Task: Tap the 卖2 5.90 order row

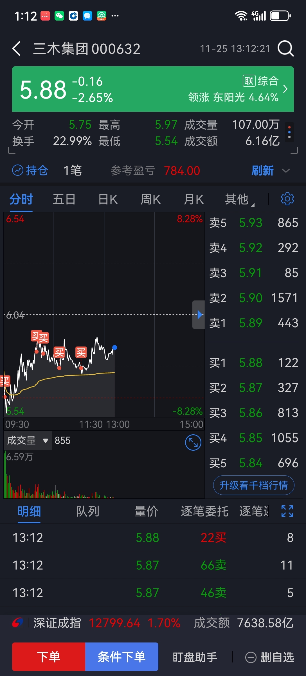Action: [254, 298]
